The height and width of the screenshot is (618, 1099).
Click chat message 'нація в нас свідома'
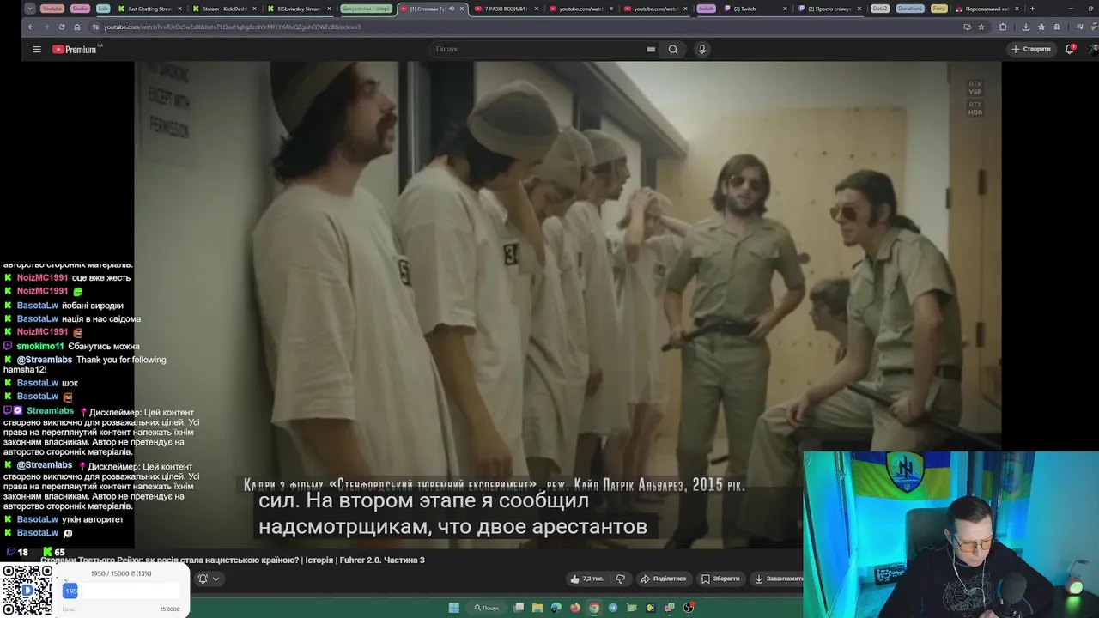101,318
